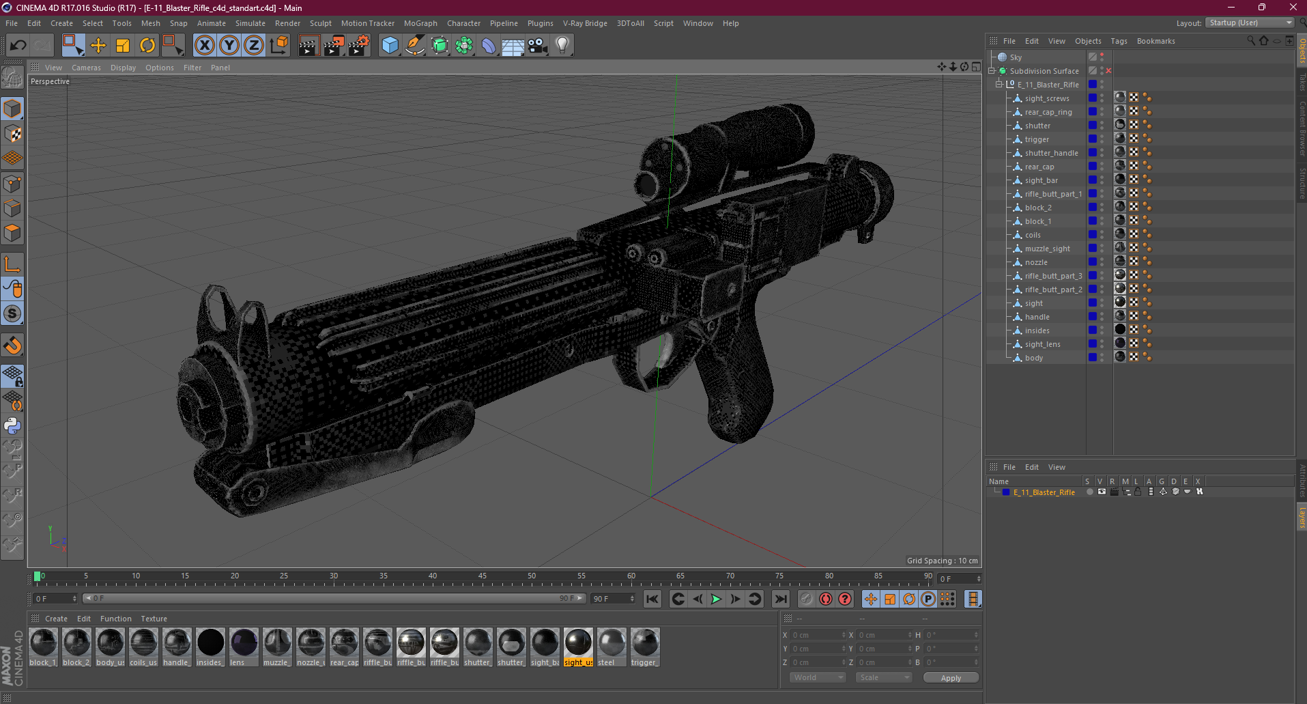The width and height of the screenshot is (1307, 704).
Task: Add a Floor environment object
Action: tap(513, 46)
